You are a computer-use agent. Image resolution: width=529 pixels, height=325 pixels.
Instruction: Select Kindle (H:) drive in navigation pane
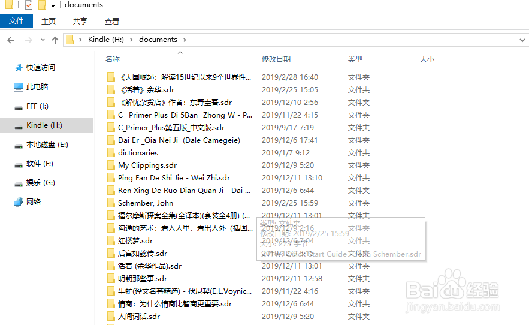click(x=44, y=125)
